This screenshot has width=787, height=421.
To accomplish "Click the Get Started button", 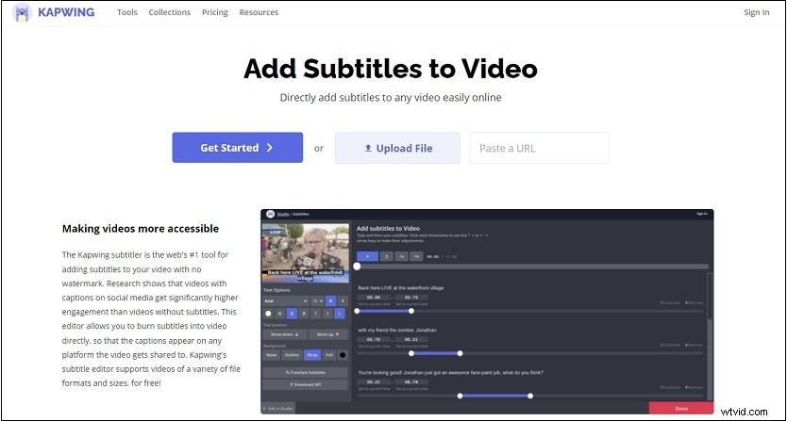I will click(238, 147).
